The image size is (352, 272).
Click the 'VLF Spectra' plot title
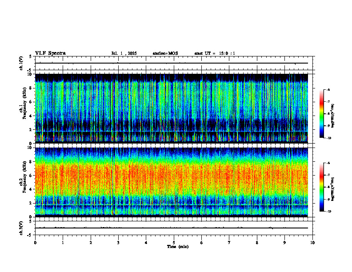click(50, 53)
